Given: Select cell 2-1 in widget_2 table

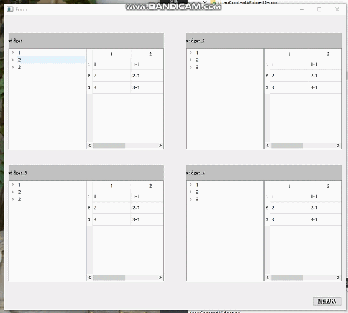Looking at the screenshot, I should tap(325, 76).
